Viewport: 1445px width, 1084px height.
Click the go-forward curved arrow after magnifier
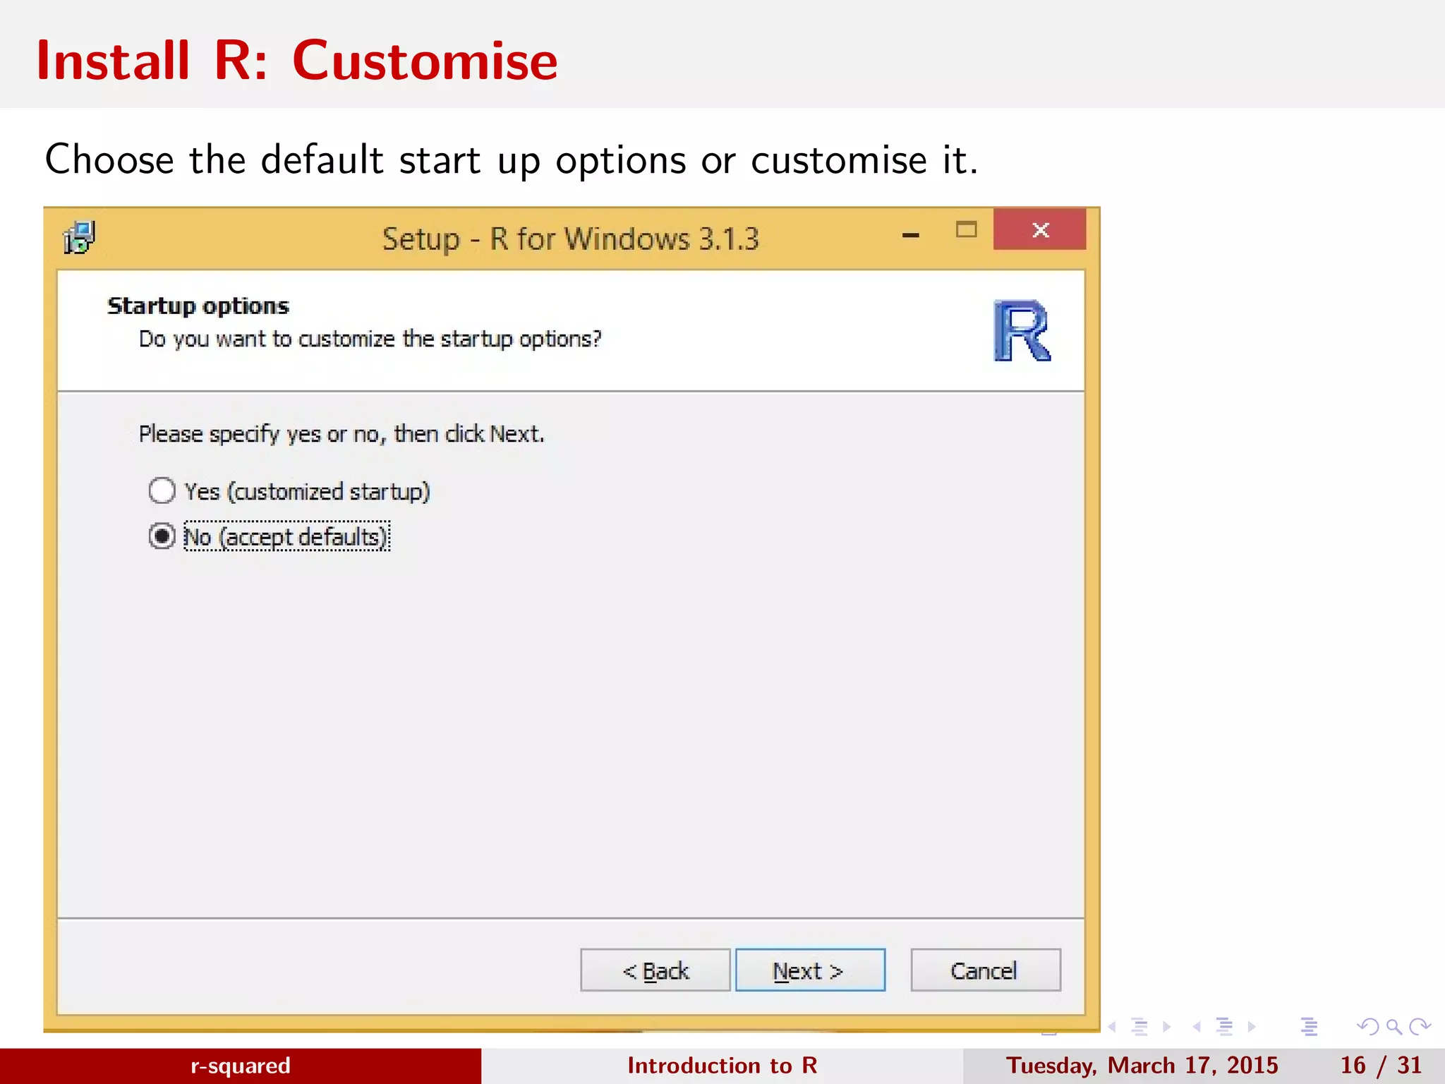(1420, 1027)
